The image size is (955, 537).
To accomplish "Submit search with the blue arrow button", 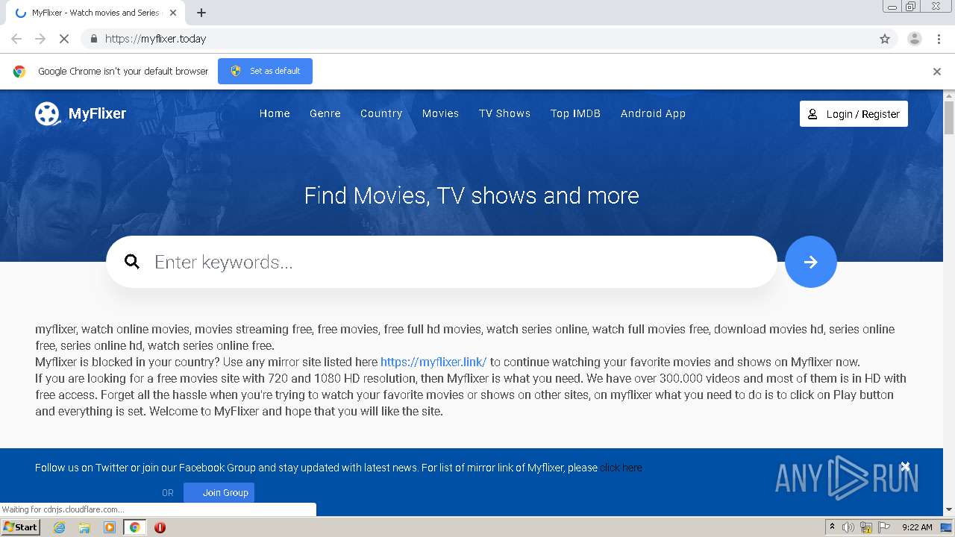I will (x=811, y=262).
